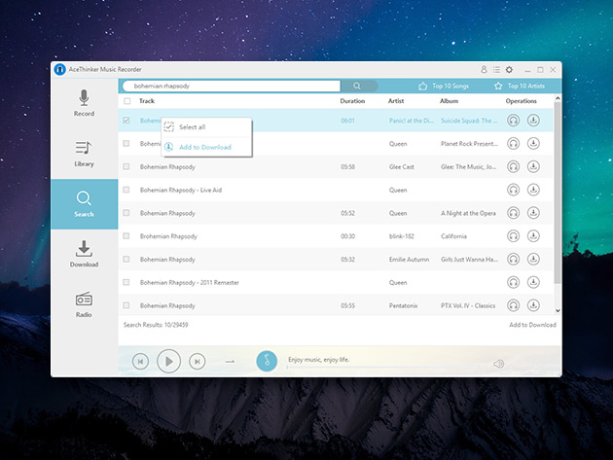
Task: Click Add to Download link below results
Action: click(532, 325)
